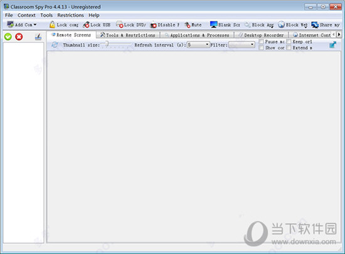The width and height of the screenshot is (345, 254).
Task: Toggle the Extend checkbox
Action: (x=289, y=48)
